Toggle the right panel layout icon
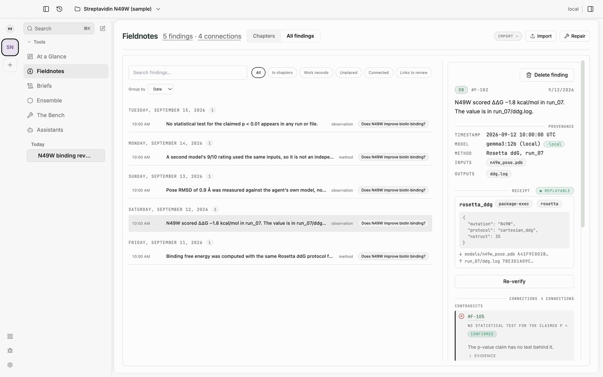Screen dimensions: 603x377 (591, 9)
